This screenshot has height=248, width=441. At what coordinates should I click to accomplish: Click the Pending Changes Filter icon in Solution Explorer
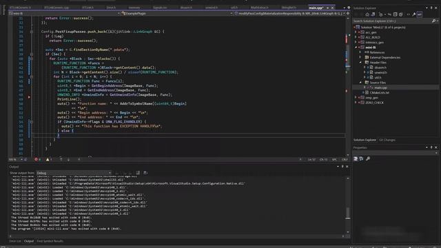381,14
